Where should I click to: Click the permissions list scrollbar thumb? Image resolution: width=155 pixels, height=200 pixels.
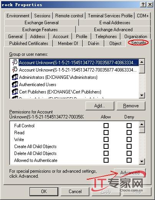click(x=142, y=130)
